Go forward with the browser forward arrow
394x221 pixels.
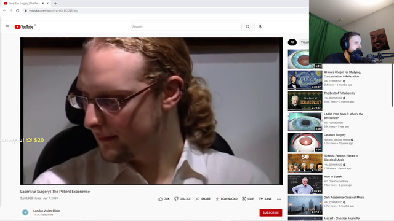pyautogui.click(x=11, y=11)
